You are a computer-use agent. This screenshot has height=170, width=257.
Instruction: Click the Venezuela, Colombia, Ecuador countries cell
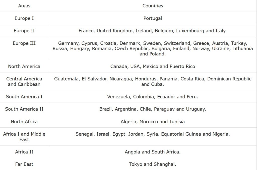point(153,97)
